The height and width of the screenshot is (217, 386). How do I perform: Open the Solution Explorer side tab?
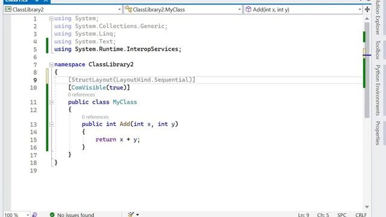tap(378, 17)
